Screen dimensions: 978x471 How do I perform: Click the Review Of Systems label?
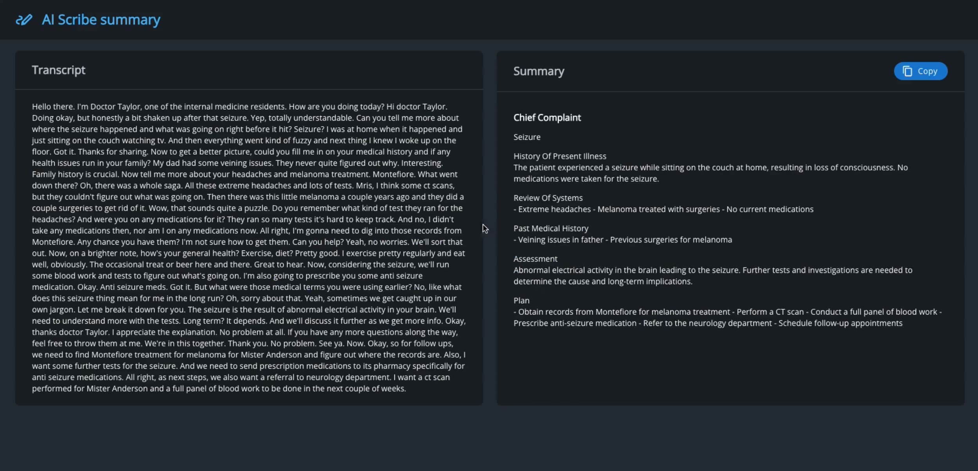pyautogui.click(x=548, y=198)
